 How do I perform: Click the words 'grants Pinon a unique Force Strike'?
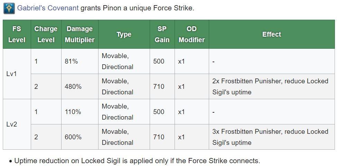click(x=137, y=8)
